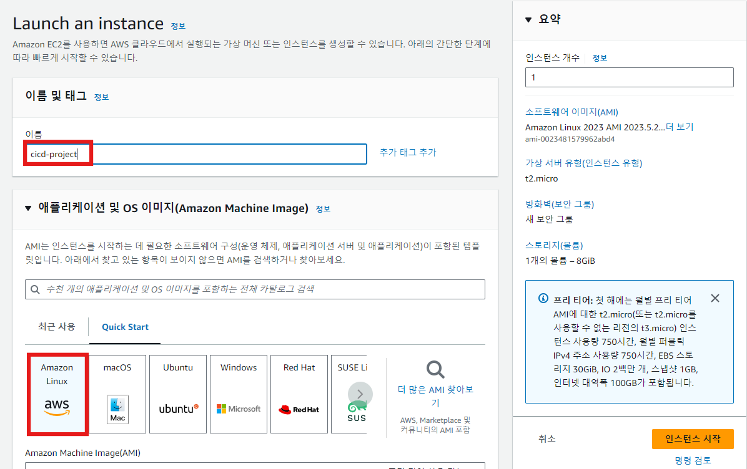Collapse the 요약 summary panel
747x469 pixels.
(x=528, y=19)
